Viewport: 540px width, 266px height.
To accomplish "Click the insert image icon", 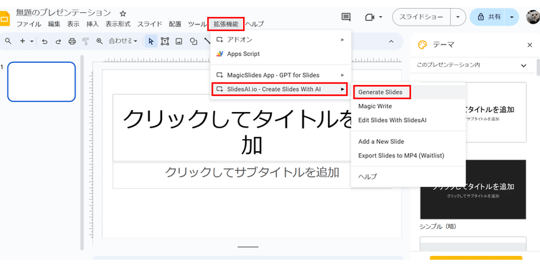I will pyautogui.click(x=179, y=41).
